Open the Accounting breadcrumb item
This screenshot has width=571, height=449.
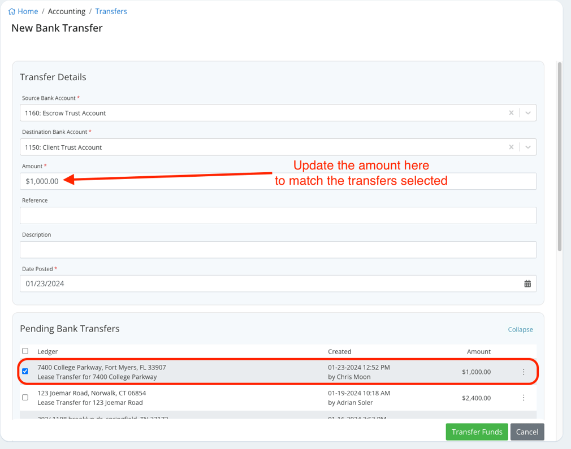coord(67,11)
